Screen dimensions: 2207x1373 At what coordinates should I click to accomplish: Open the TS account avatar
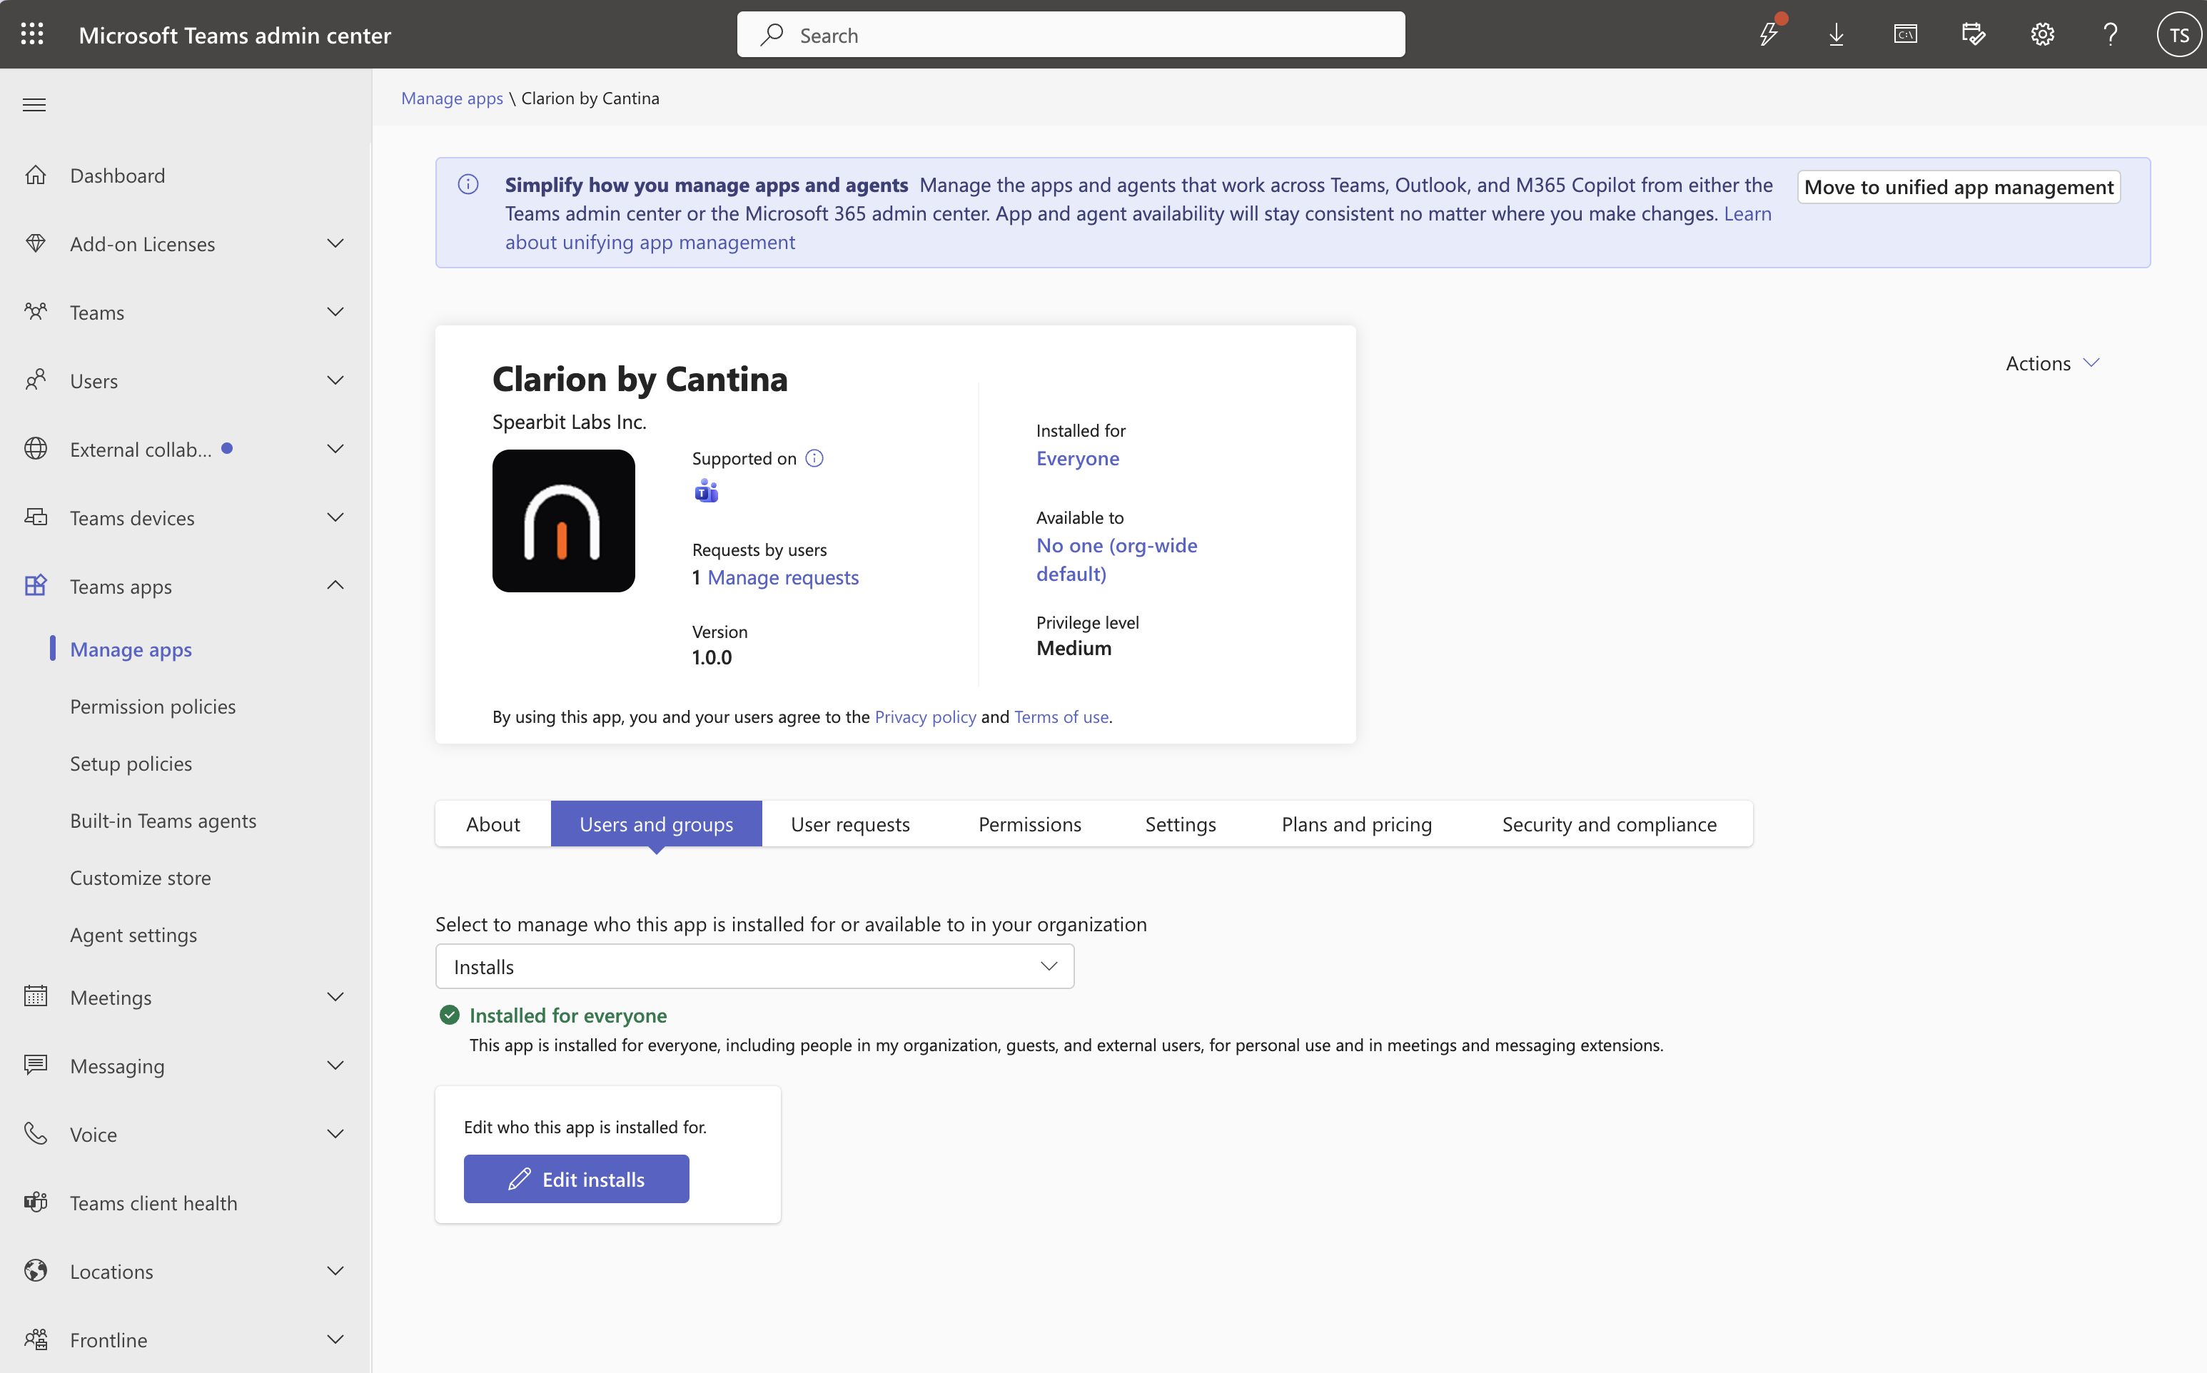[2179, 34]
